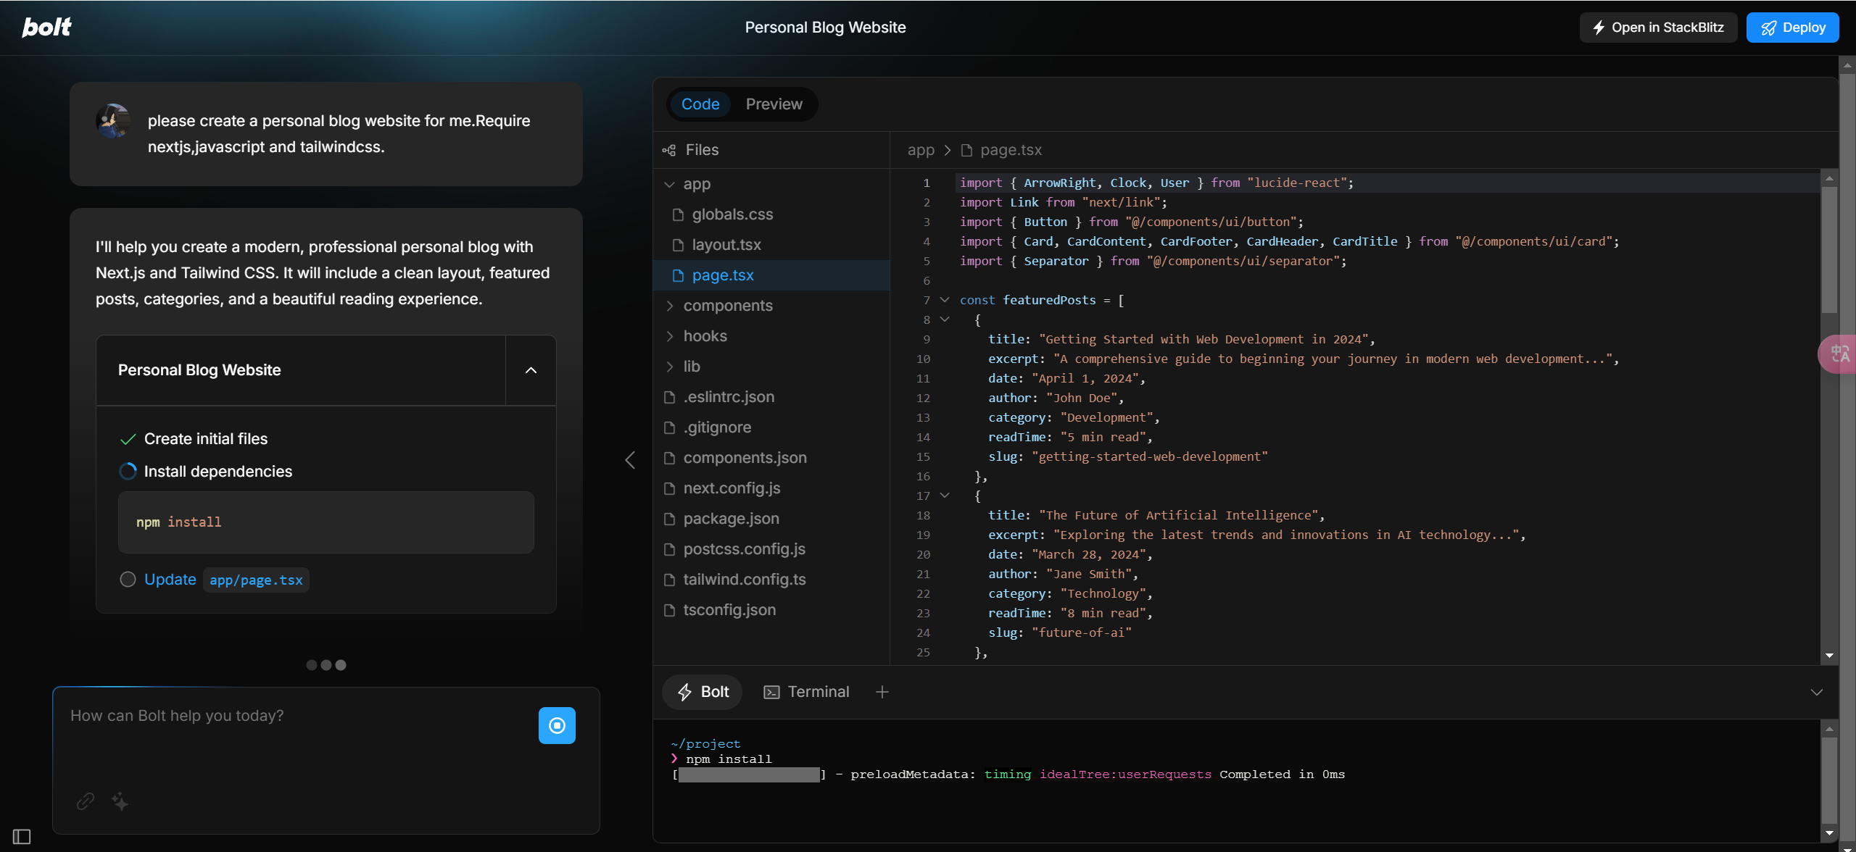1856x852 pixels.
Task: Click the translate floating icon at right edge
Action: click(x=1840, y=354)
